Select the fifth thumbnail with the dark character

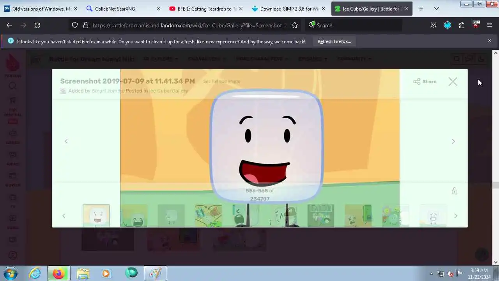click(246, 215)
